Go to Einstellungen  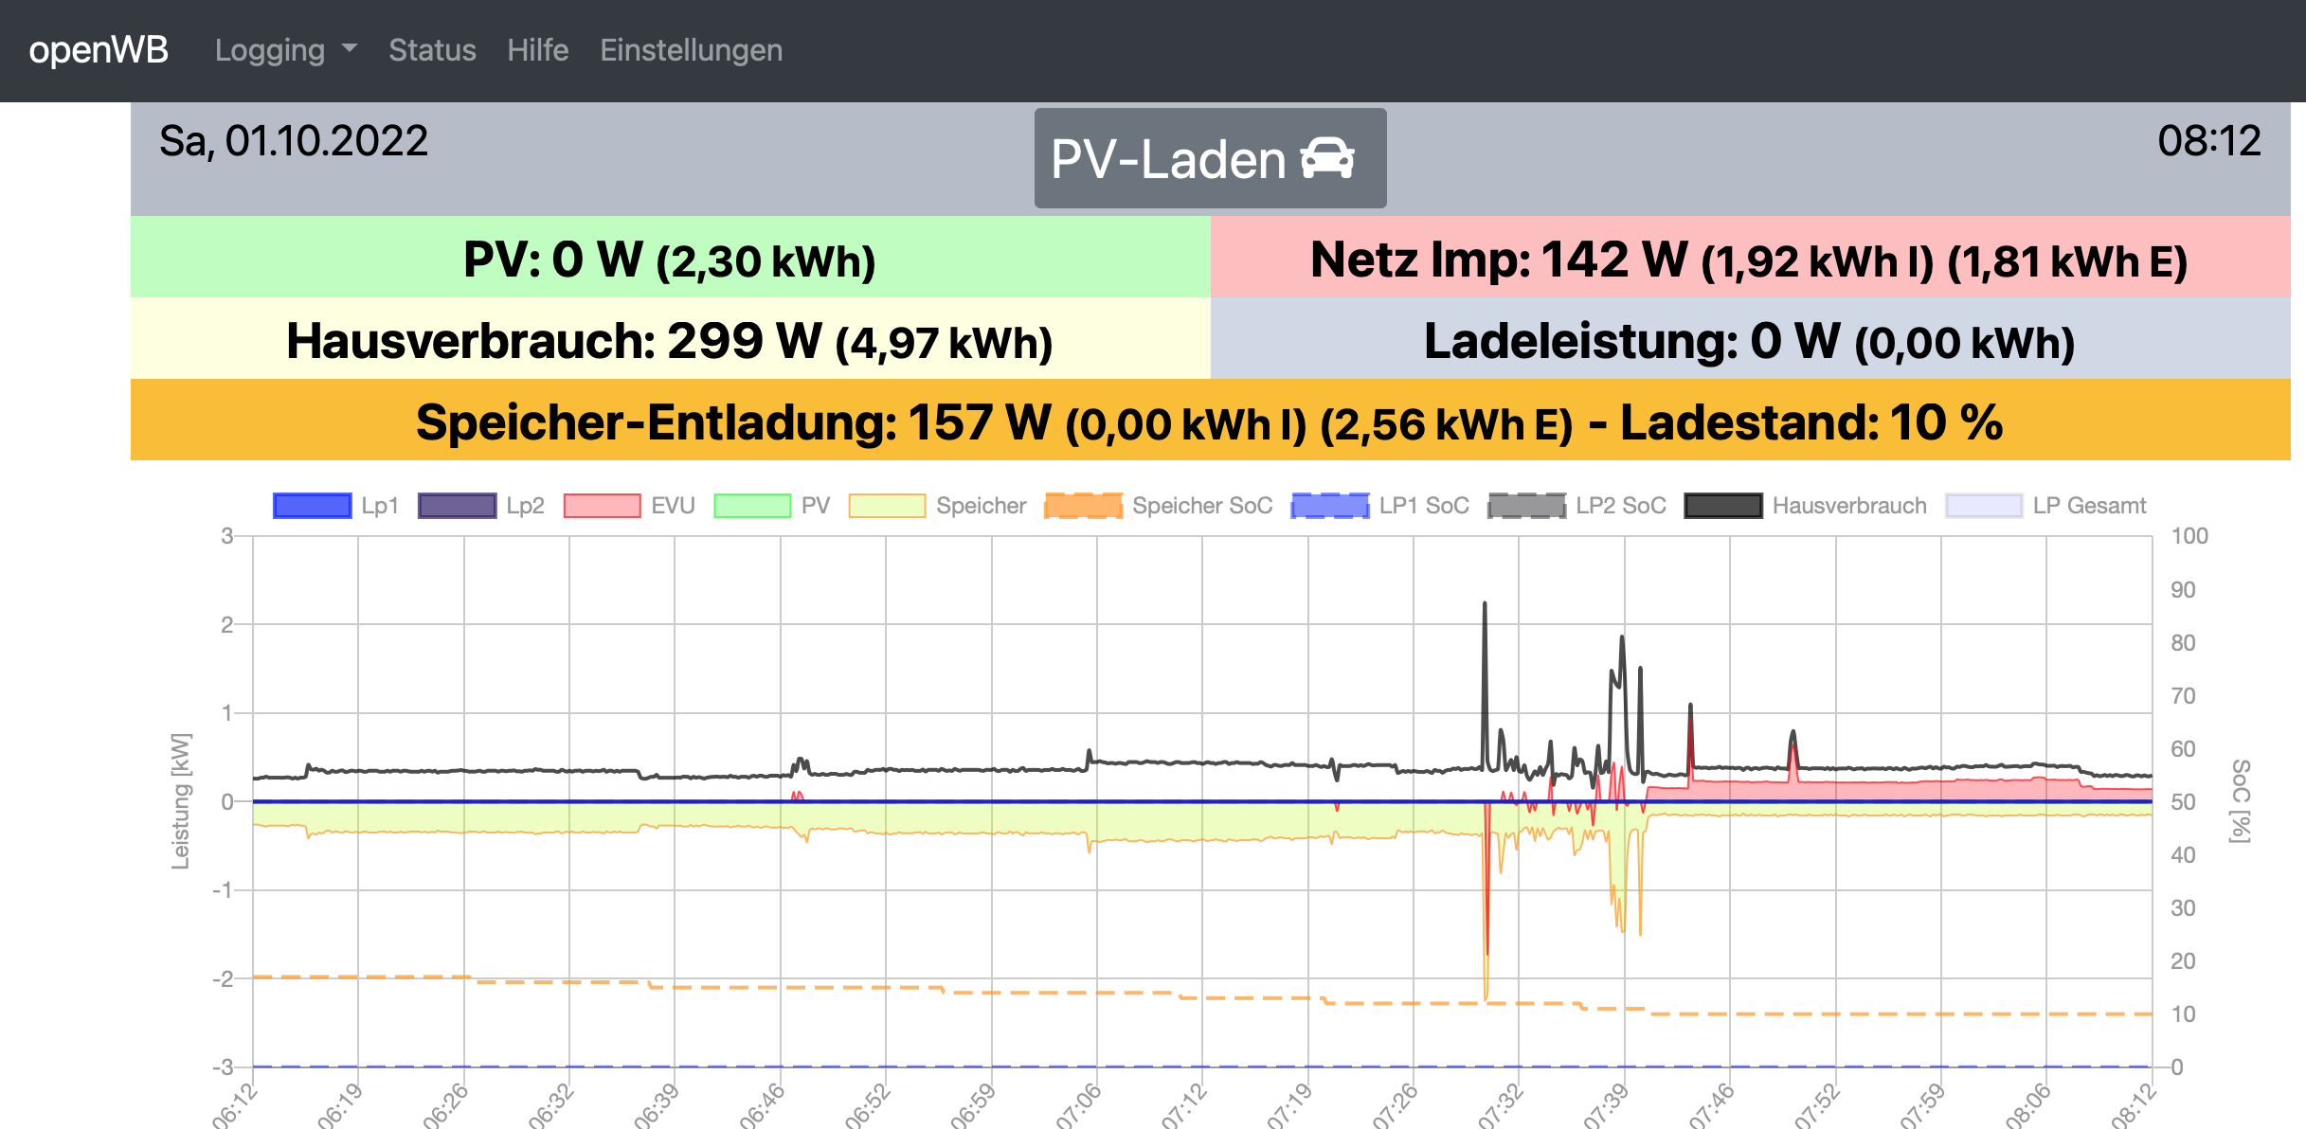[x=691, y=50]
